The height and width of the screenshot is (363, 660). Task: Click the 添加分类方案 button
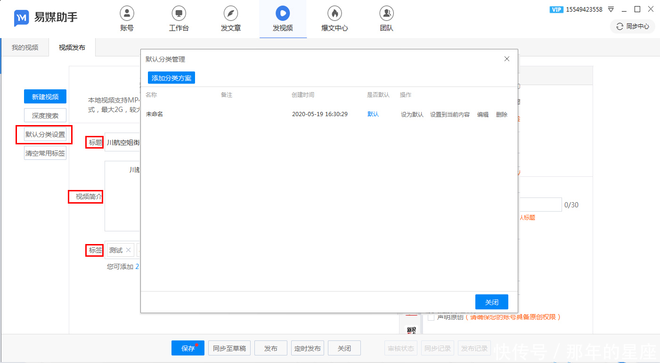[171, 78]
